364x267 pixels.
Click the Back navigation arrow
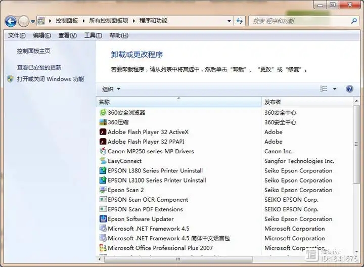click(x=11, y=22)
